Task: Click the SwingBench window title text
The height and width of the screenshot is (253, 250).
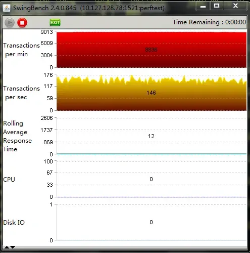Action: click(89, 8)
